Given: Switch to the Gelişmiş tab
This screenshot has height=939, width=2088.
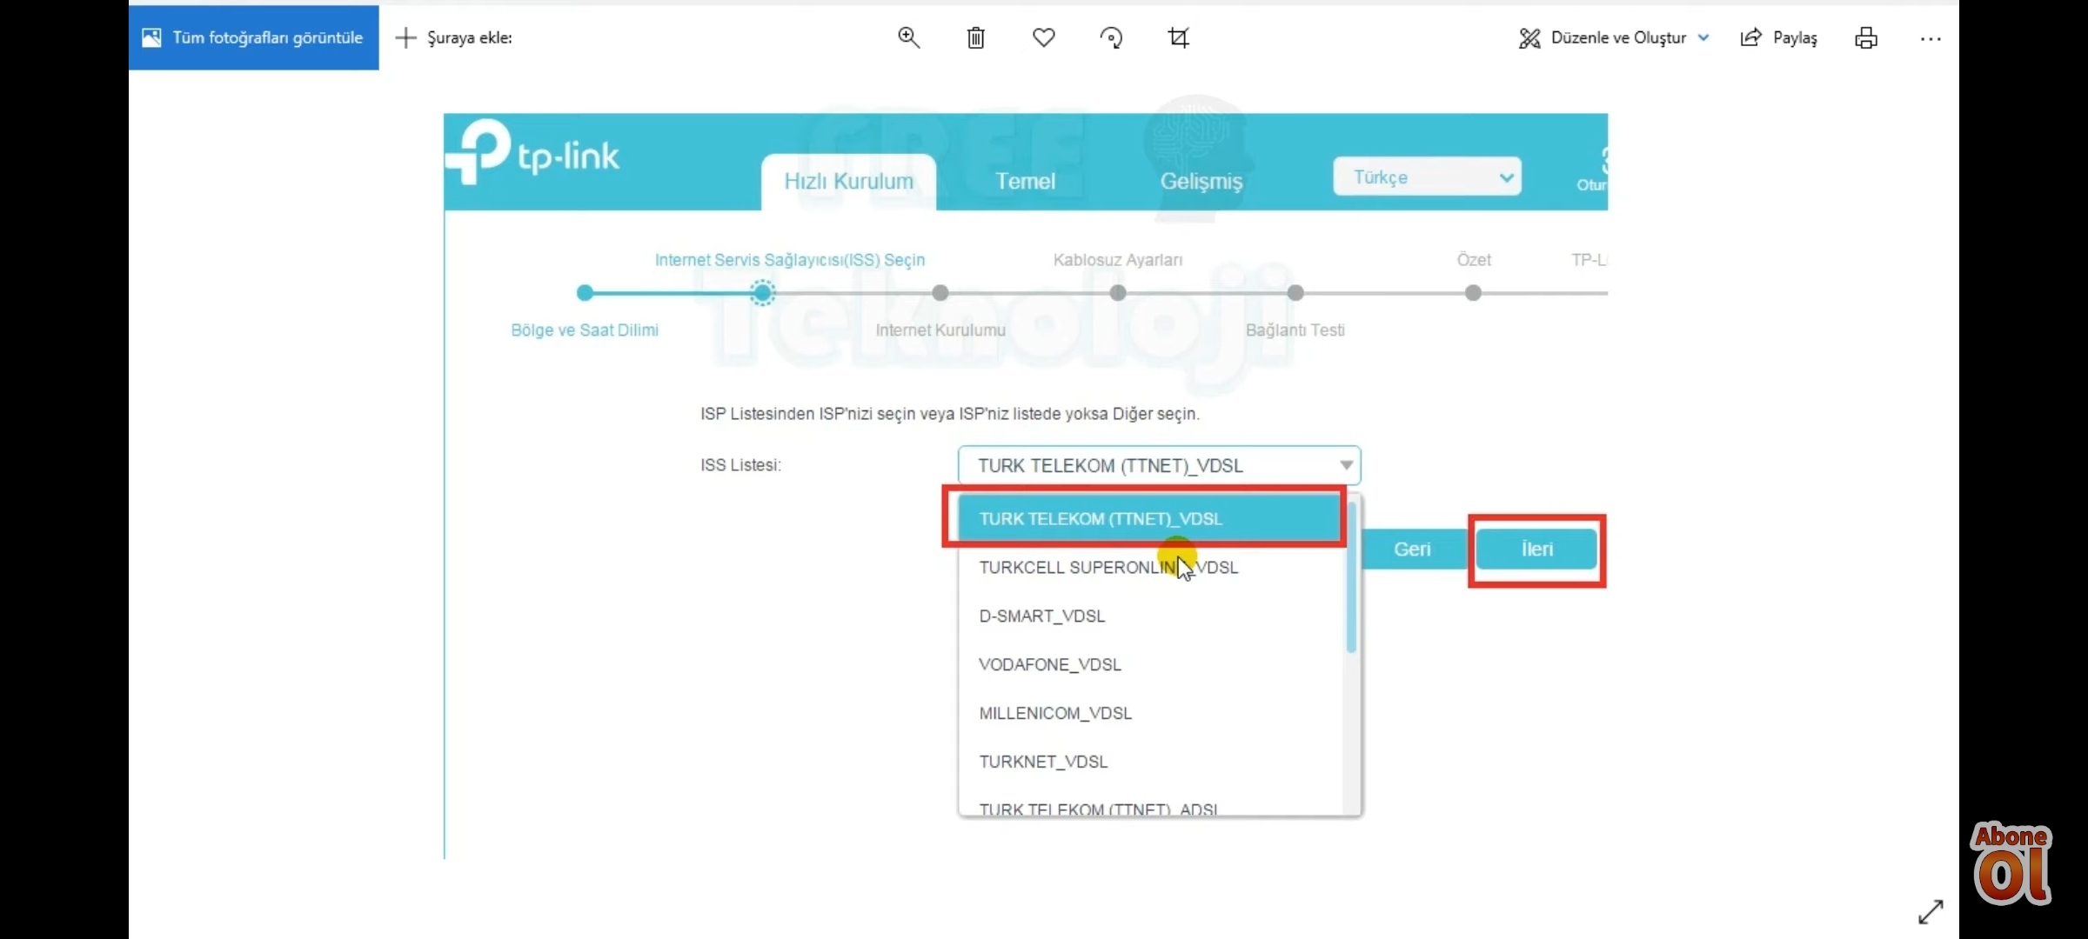Looking at the screenshot, I should [x=1201, y=181].
